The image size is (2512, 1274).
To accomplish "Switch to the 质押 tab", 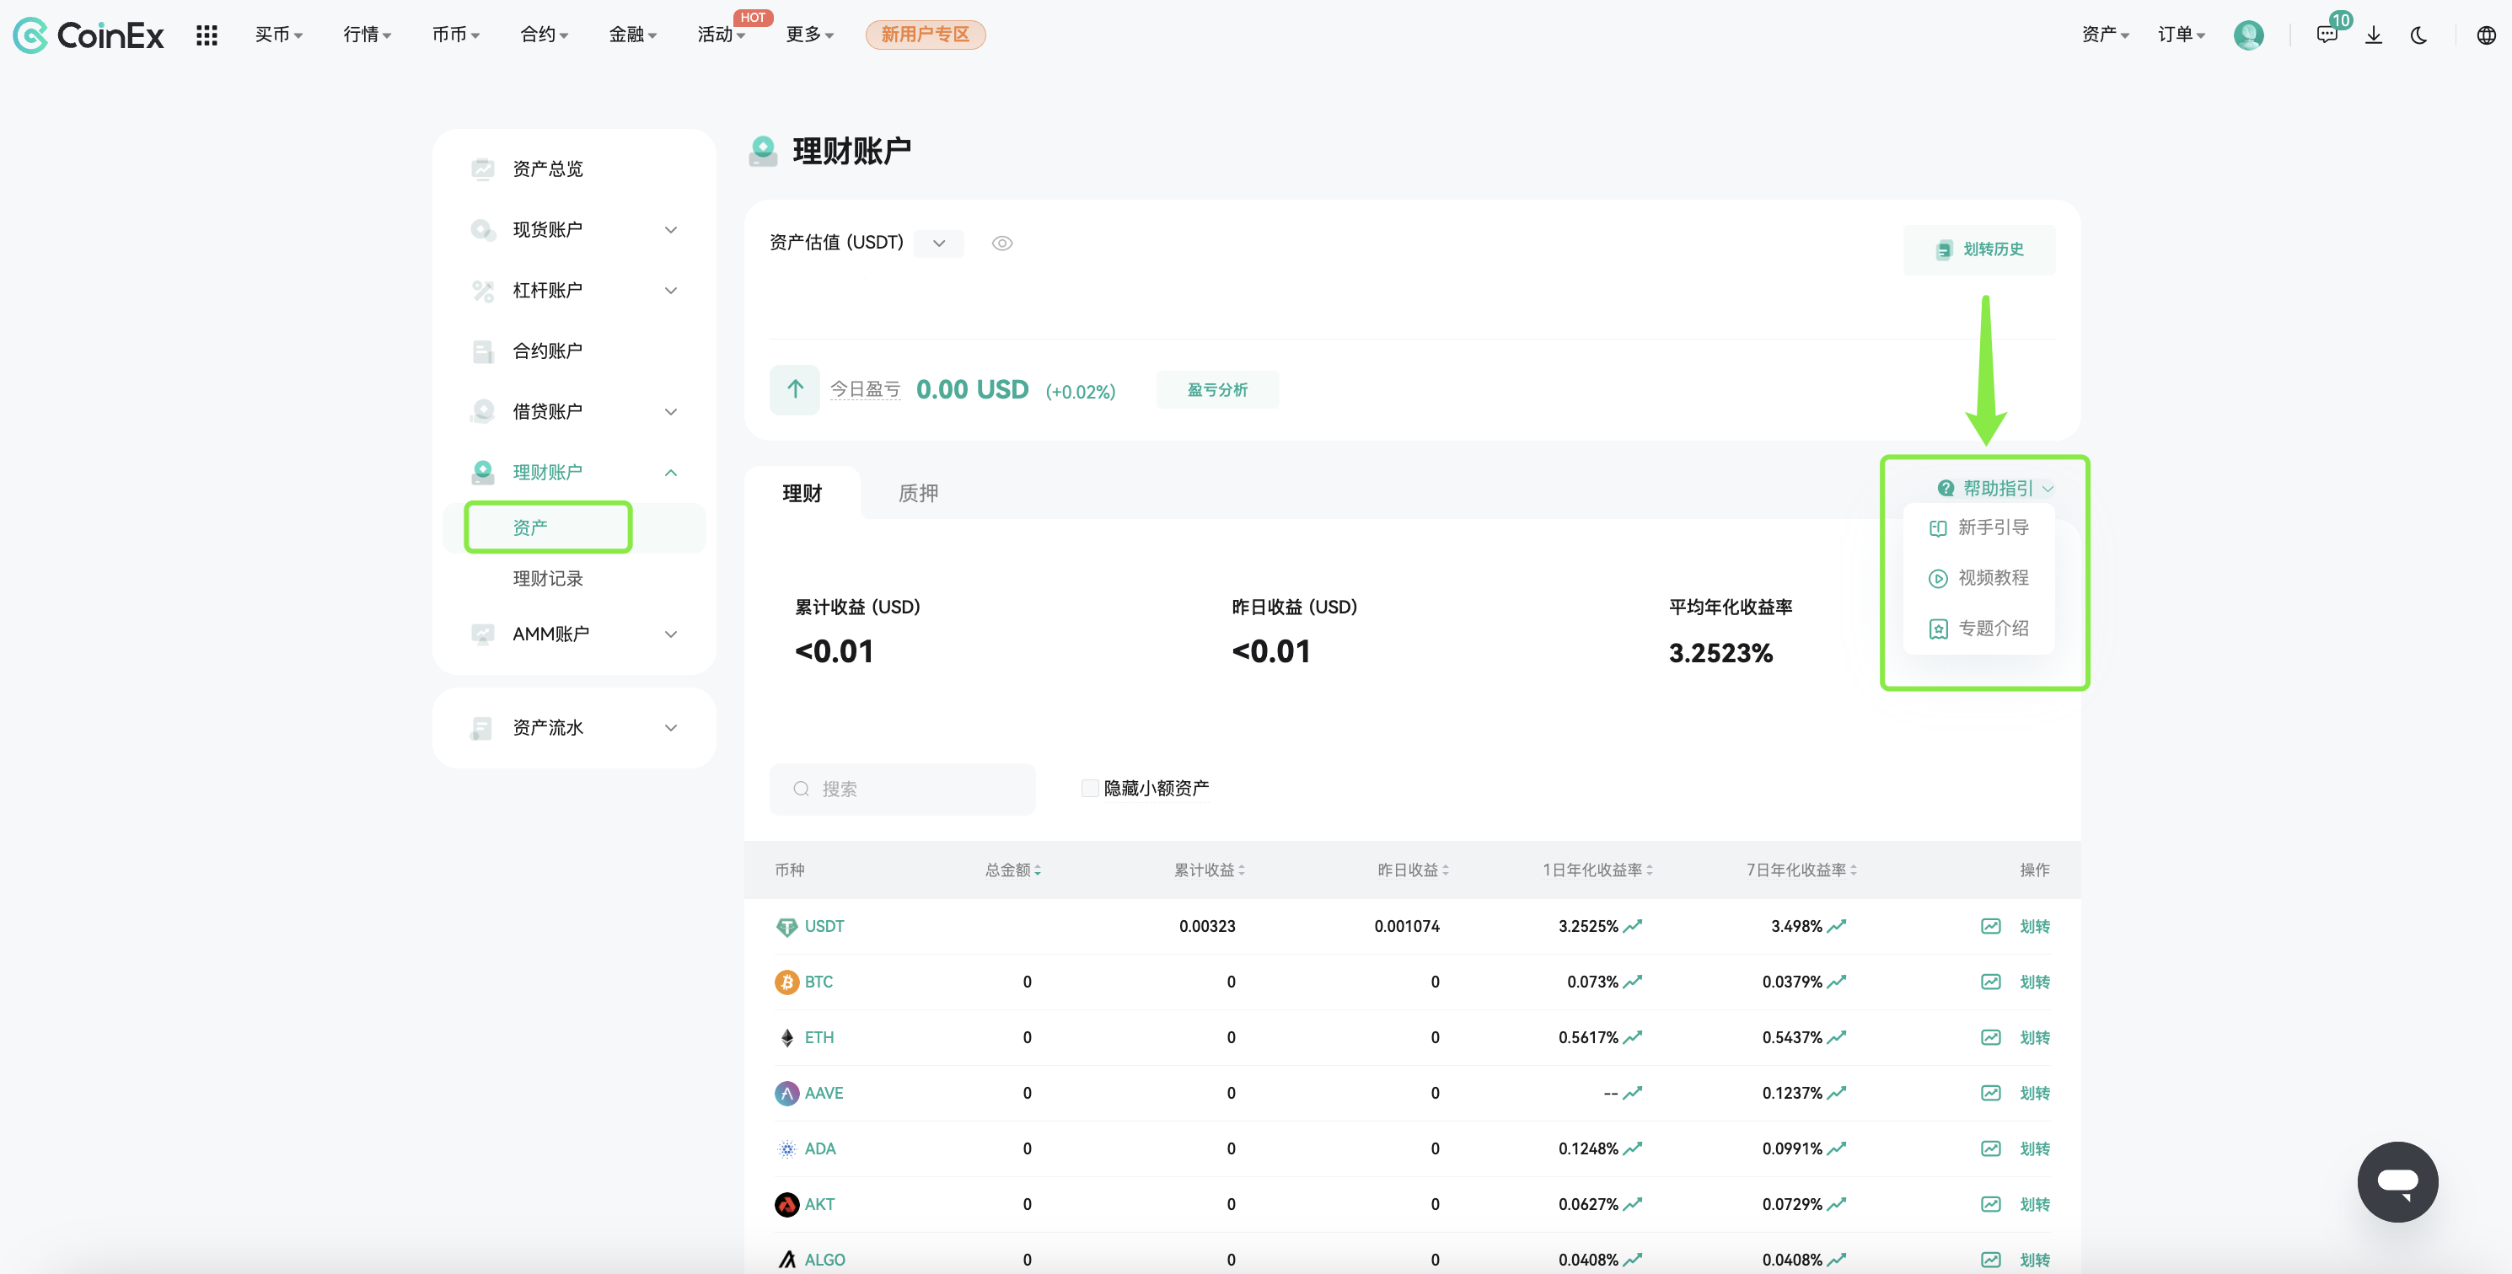I will (x=918, y=493).
